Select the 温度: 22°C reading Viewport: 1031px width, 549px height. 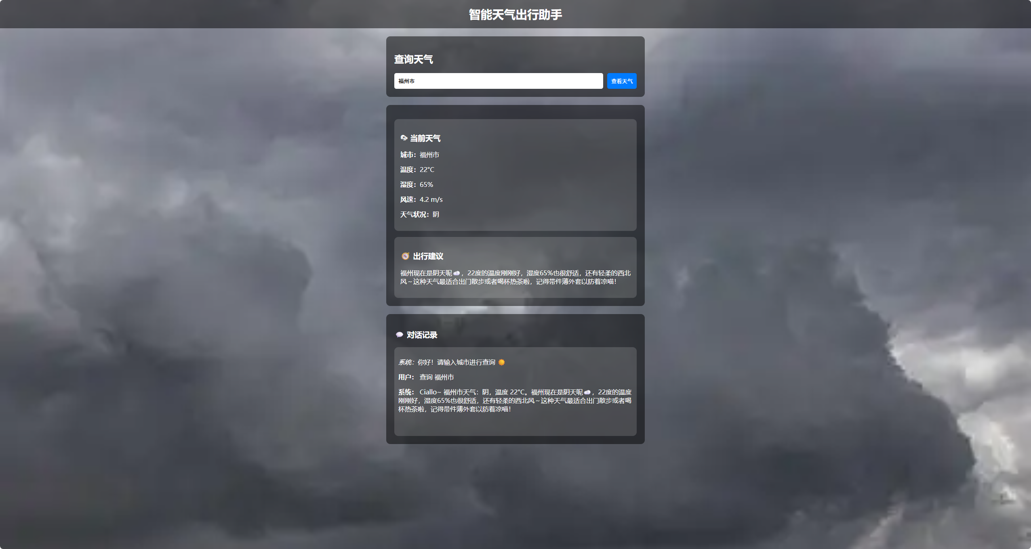click(417, 170)
